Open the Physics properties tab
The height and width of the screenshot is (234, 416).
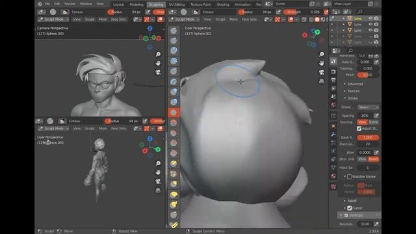pyautogui.click(x=333, y=151)
